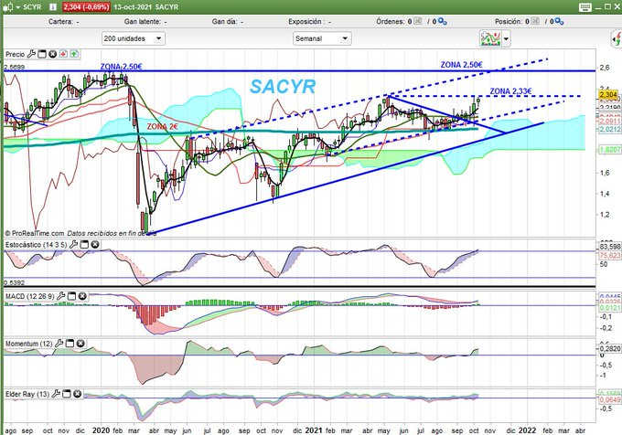Maximize the MACD panel
The image size is (622, 435).
click(71, 296)
